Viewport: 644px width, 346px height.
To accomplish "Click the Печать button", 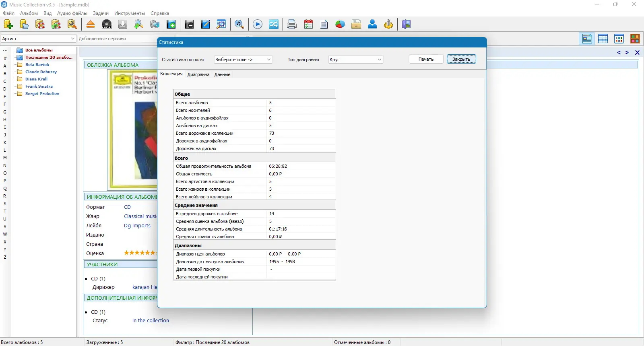I will (426, 59).
